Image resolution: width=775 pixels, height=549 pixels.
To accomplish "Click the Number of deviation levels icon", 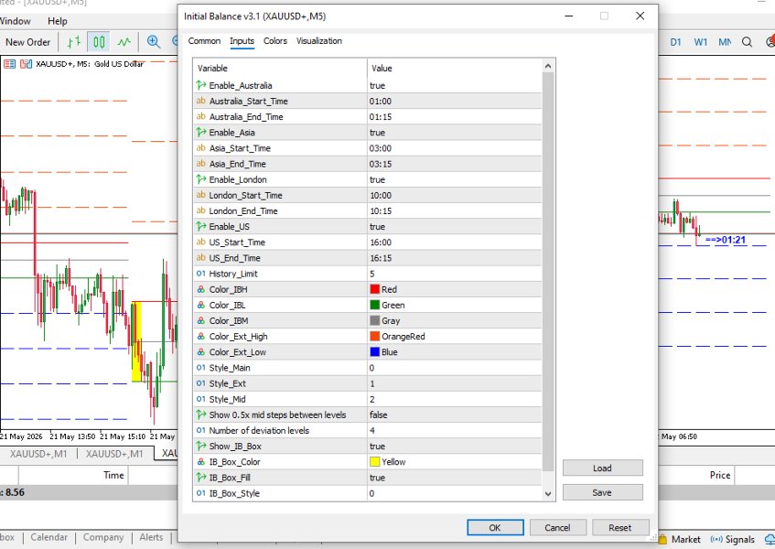I will coord(201,430).
